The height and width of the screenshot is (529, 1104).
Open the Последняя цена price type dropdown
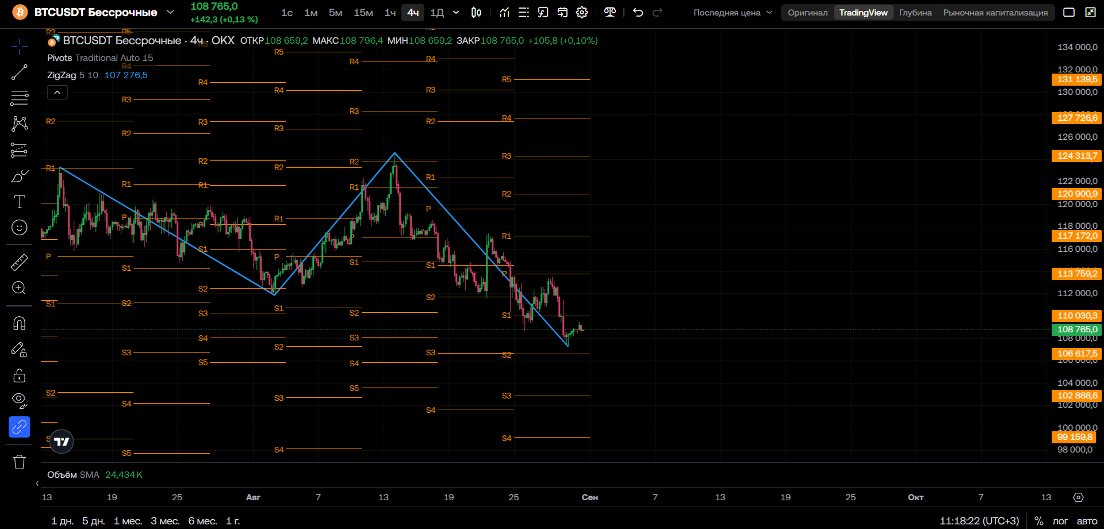(x=733, y=13)
